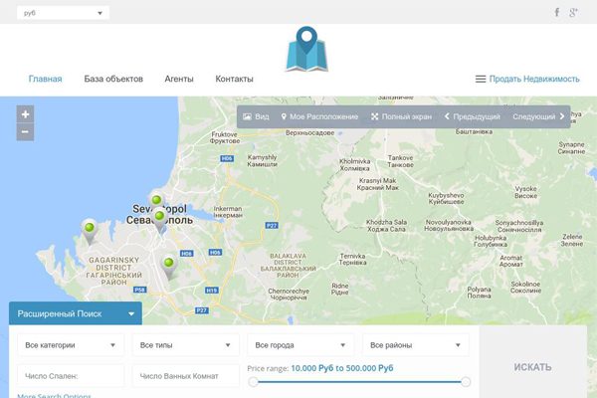
Task: Click the Вид map view control
Action: point(256,116)
